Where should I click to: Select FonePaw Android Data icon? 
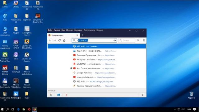(x=5, y=57)
